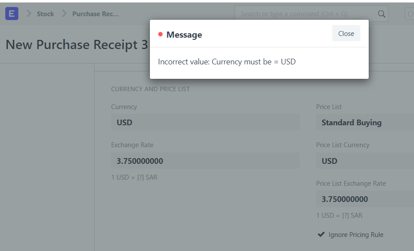The image size is (414, 251).
Task: Click the chevron arrow before Stock breadcrumb
Action: pos(29,14)
